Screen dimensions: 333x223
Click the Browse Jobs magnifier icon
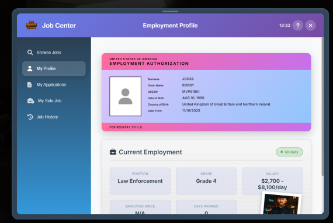(30, 53)
